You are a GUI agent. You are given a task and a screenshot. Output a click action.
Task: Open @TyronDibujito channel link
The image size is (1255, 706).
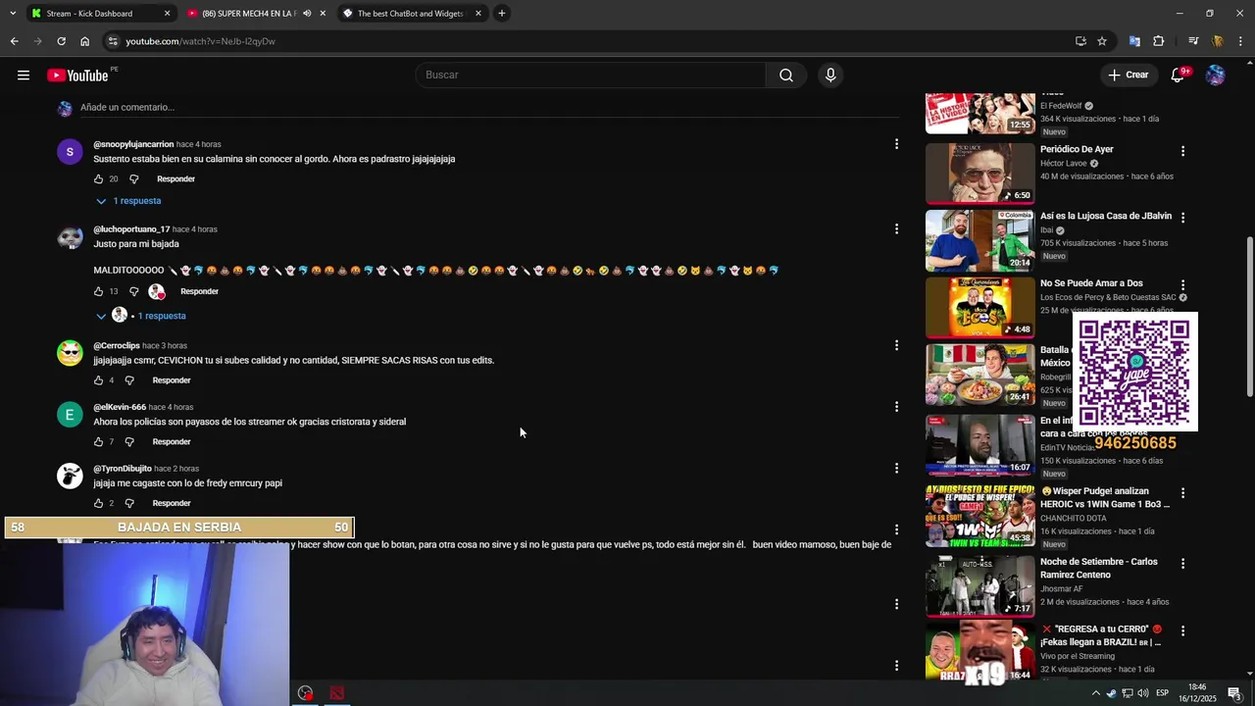pyautogui.click(x=123, y=469)
